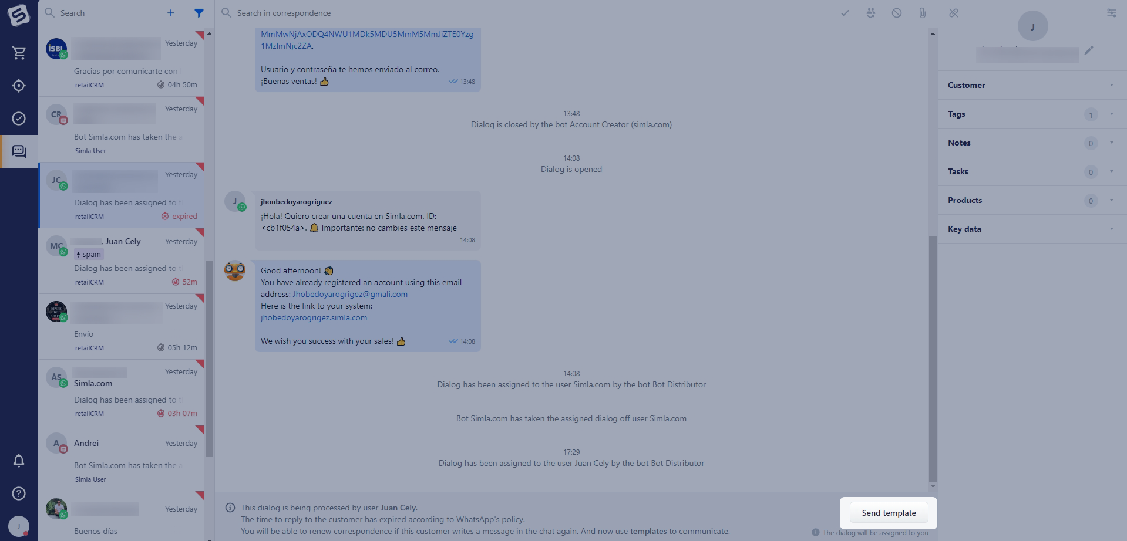Click the chat conversation vertical scrollbar
The height and width of the screenshot is (541, 1127).
[933, 358]
